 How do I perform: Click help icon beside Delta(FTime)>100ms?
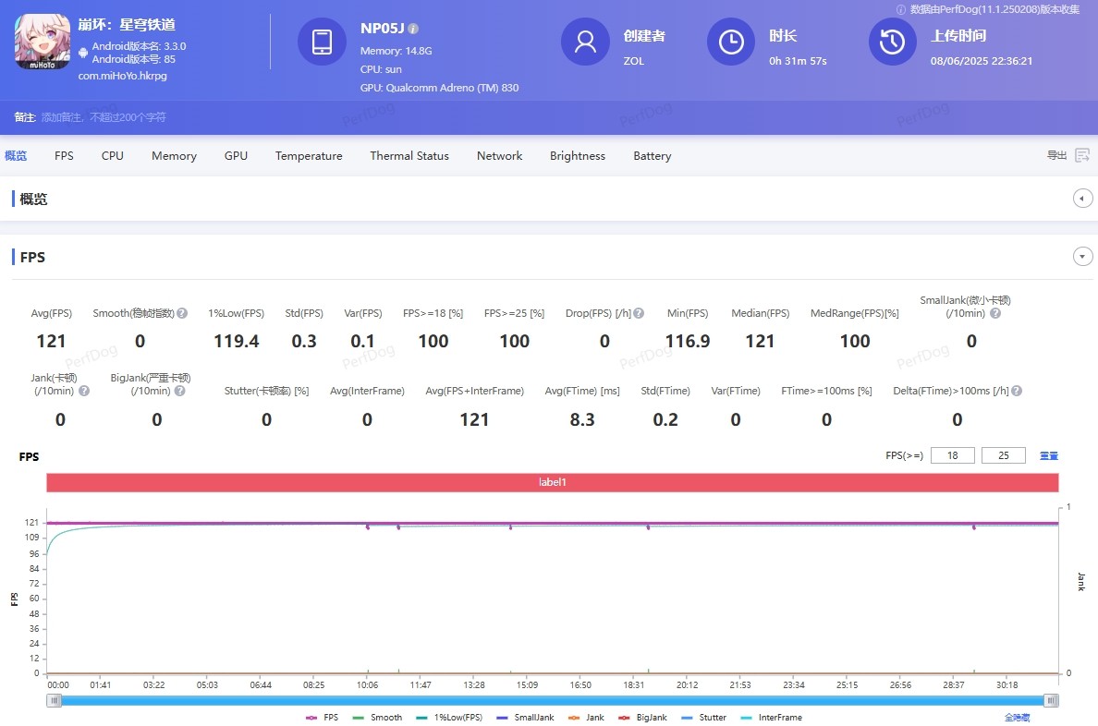(x=1017, y=391)
